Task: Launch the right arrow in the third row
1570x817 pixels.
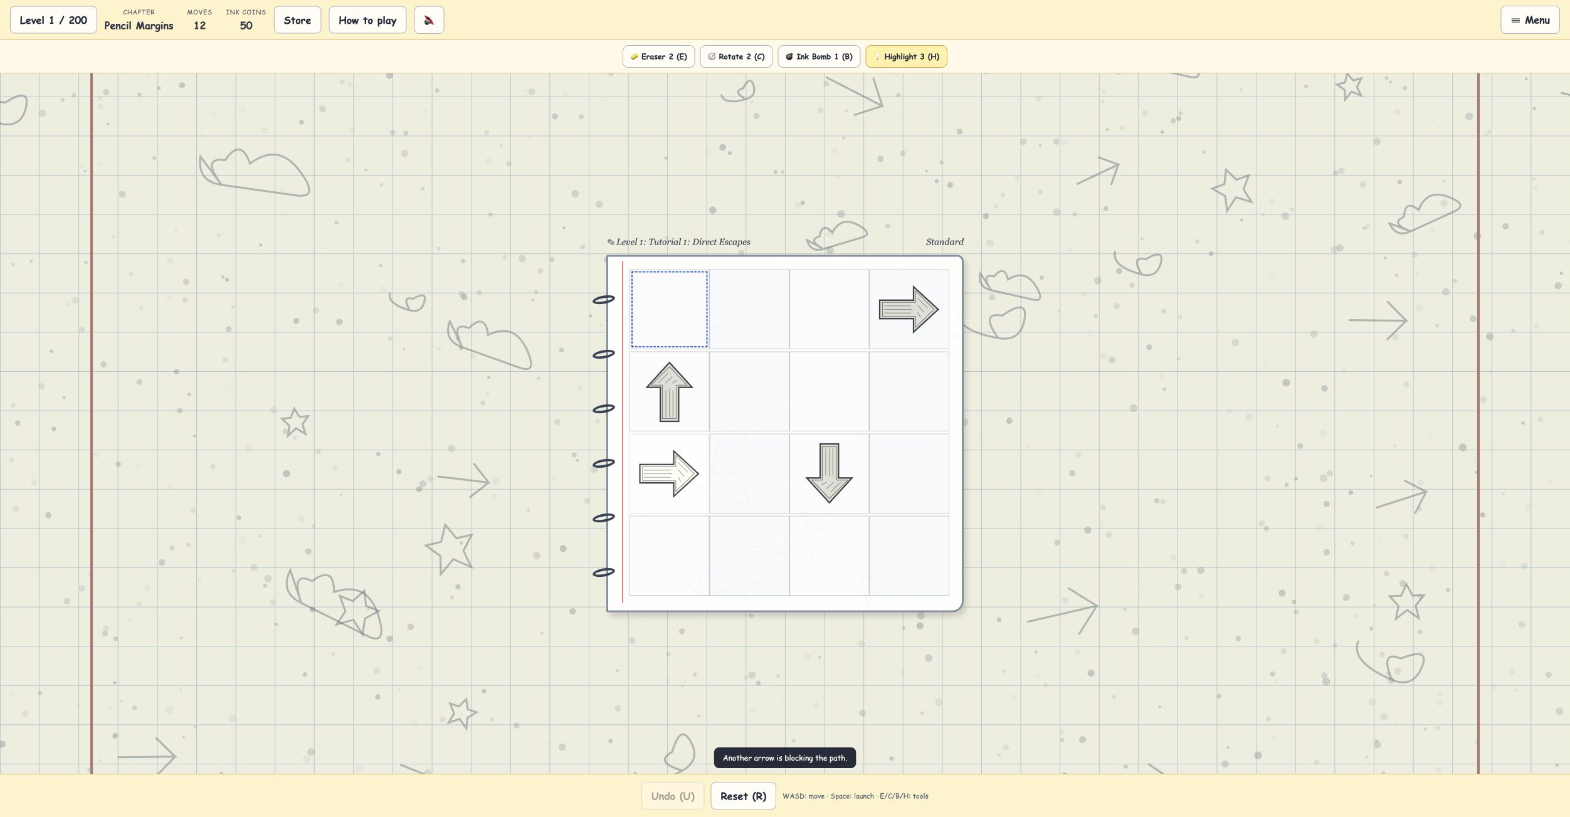Action: coord(669,473)
